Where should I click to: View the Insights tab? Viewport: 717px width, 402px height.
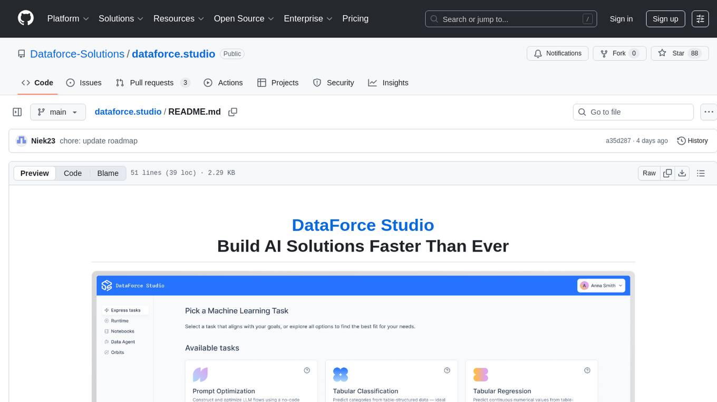click(x=388, y=83)
